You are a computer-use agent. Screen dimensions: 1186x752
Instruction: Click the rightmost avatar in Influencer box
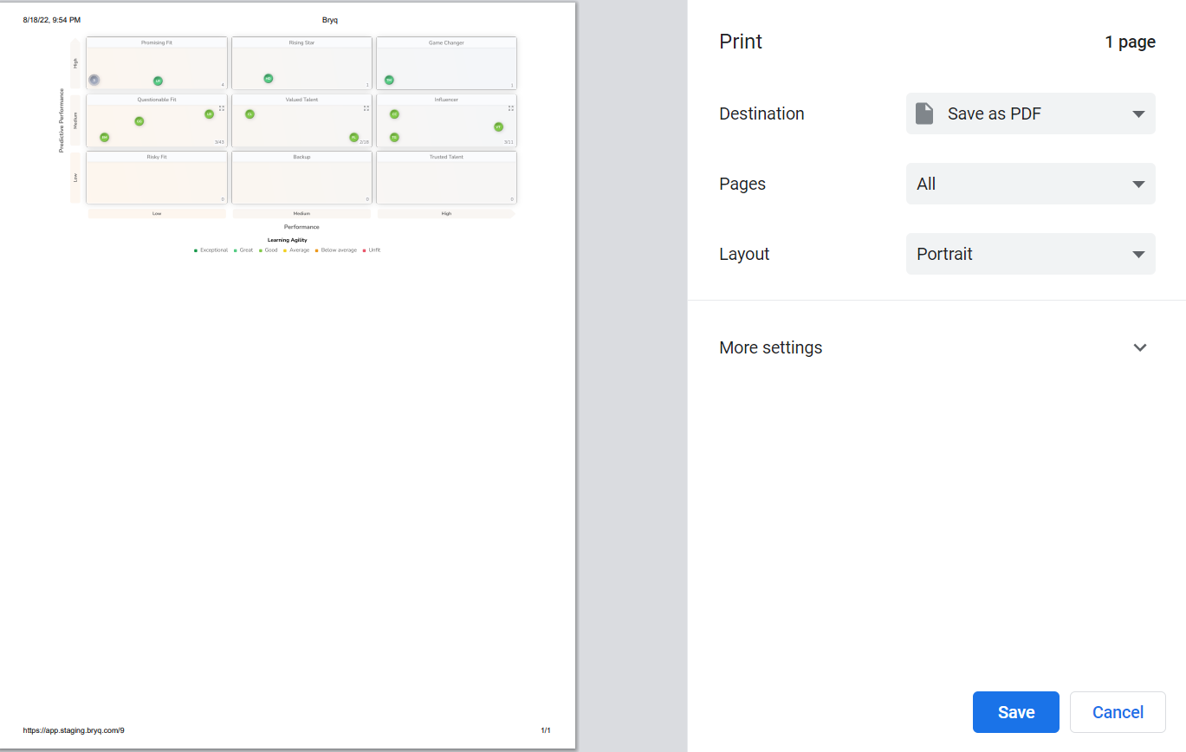pyautogui.click(x=498, y=126)
